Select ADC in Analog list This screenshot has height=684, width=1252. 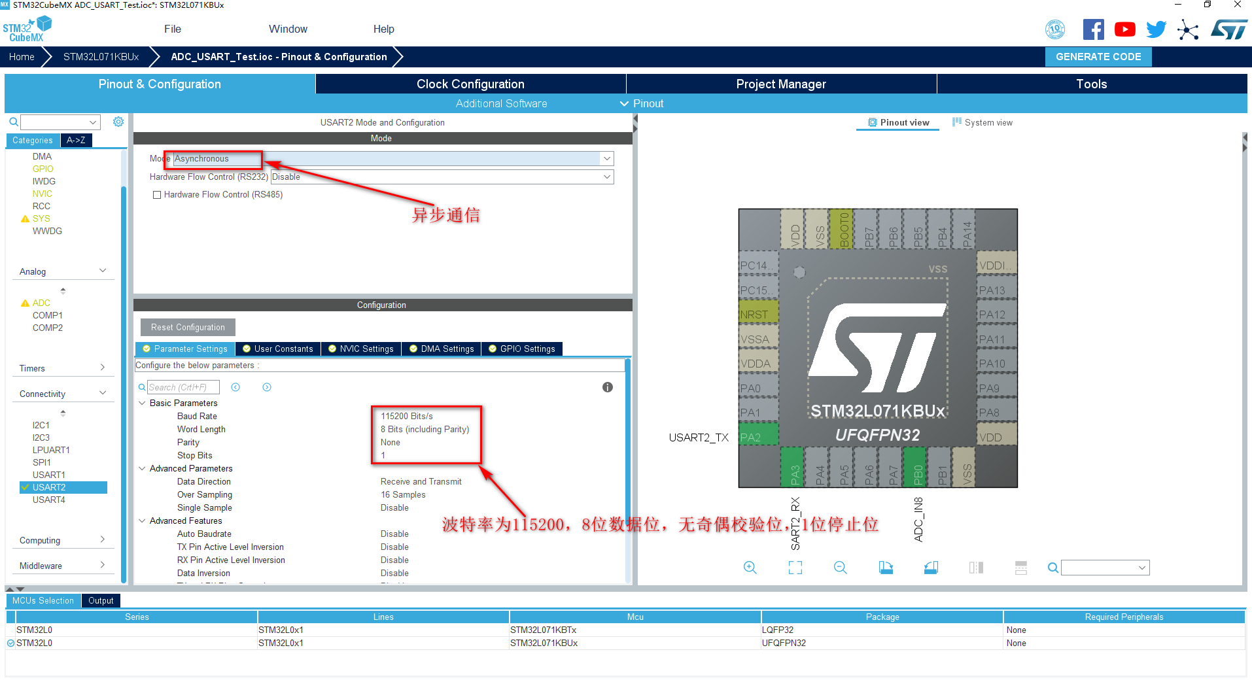coord(41,303)
